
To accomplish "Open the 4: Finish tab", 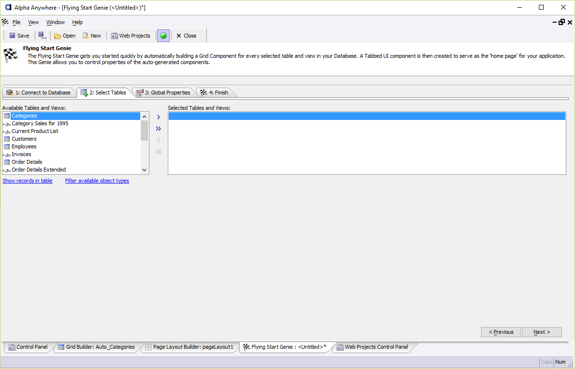I will [x=214, y=92].
